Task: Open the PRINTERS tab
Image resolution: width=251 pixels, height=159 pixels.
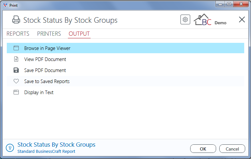Action: [x=49, y=34]
